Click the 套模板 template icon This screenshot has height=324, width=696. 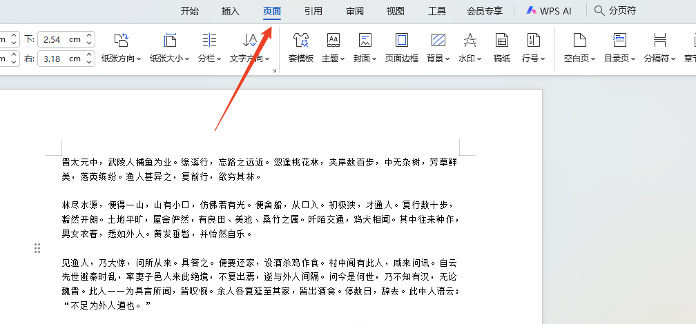pyautogui.click(x=301, y=40)
